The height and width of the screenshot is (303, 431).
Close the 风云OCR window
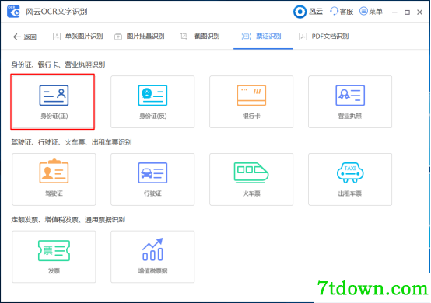420,12
